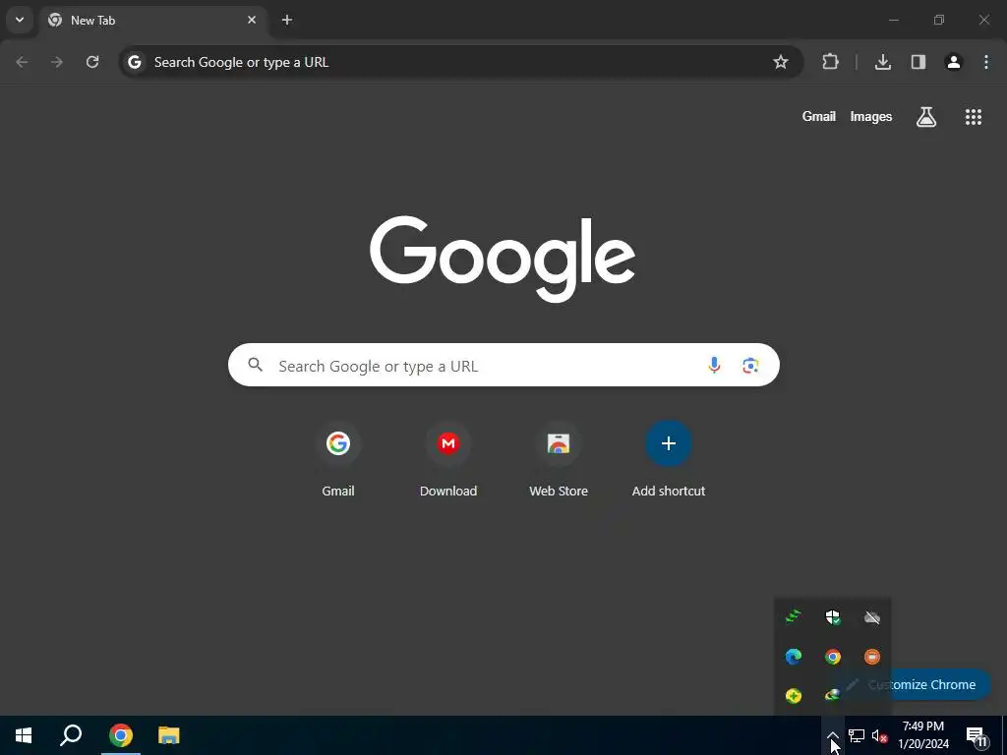Click the OneDrive cloud tray icon
This screenshot has width=1007, height=755.
tap(872, 617)
